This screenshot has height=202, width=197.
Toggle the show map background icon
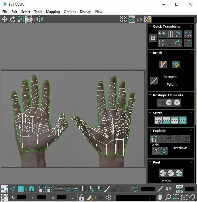point(131,19)
